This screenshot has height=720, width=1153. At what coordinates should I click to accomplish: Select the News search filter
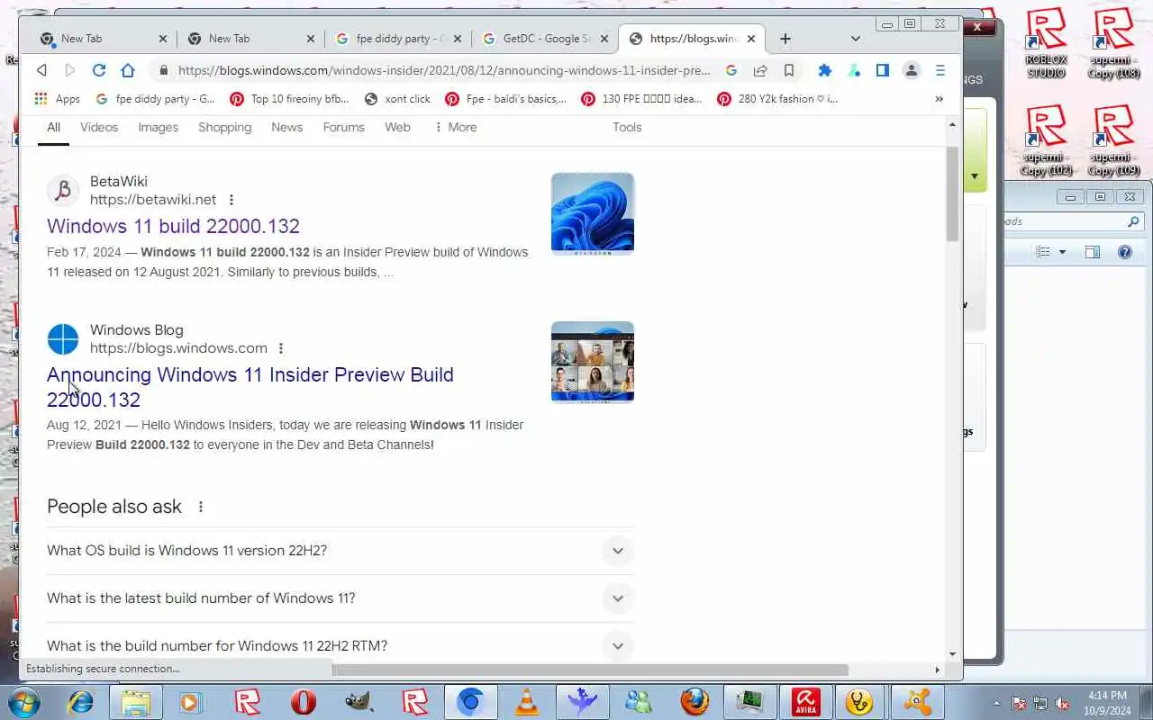[x=286, y=127]
